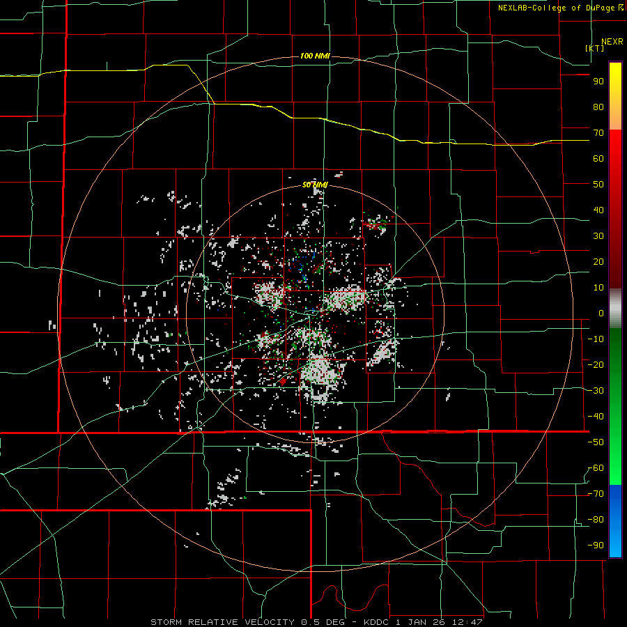This screenshot has height=627, width=627.
Task: Click the positive 40 scale value
Action: [598, 210]
